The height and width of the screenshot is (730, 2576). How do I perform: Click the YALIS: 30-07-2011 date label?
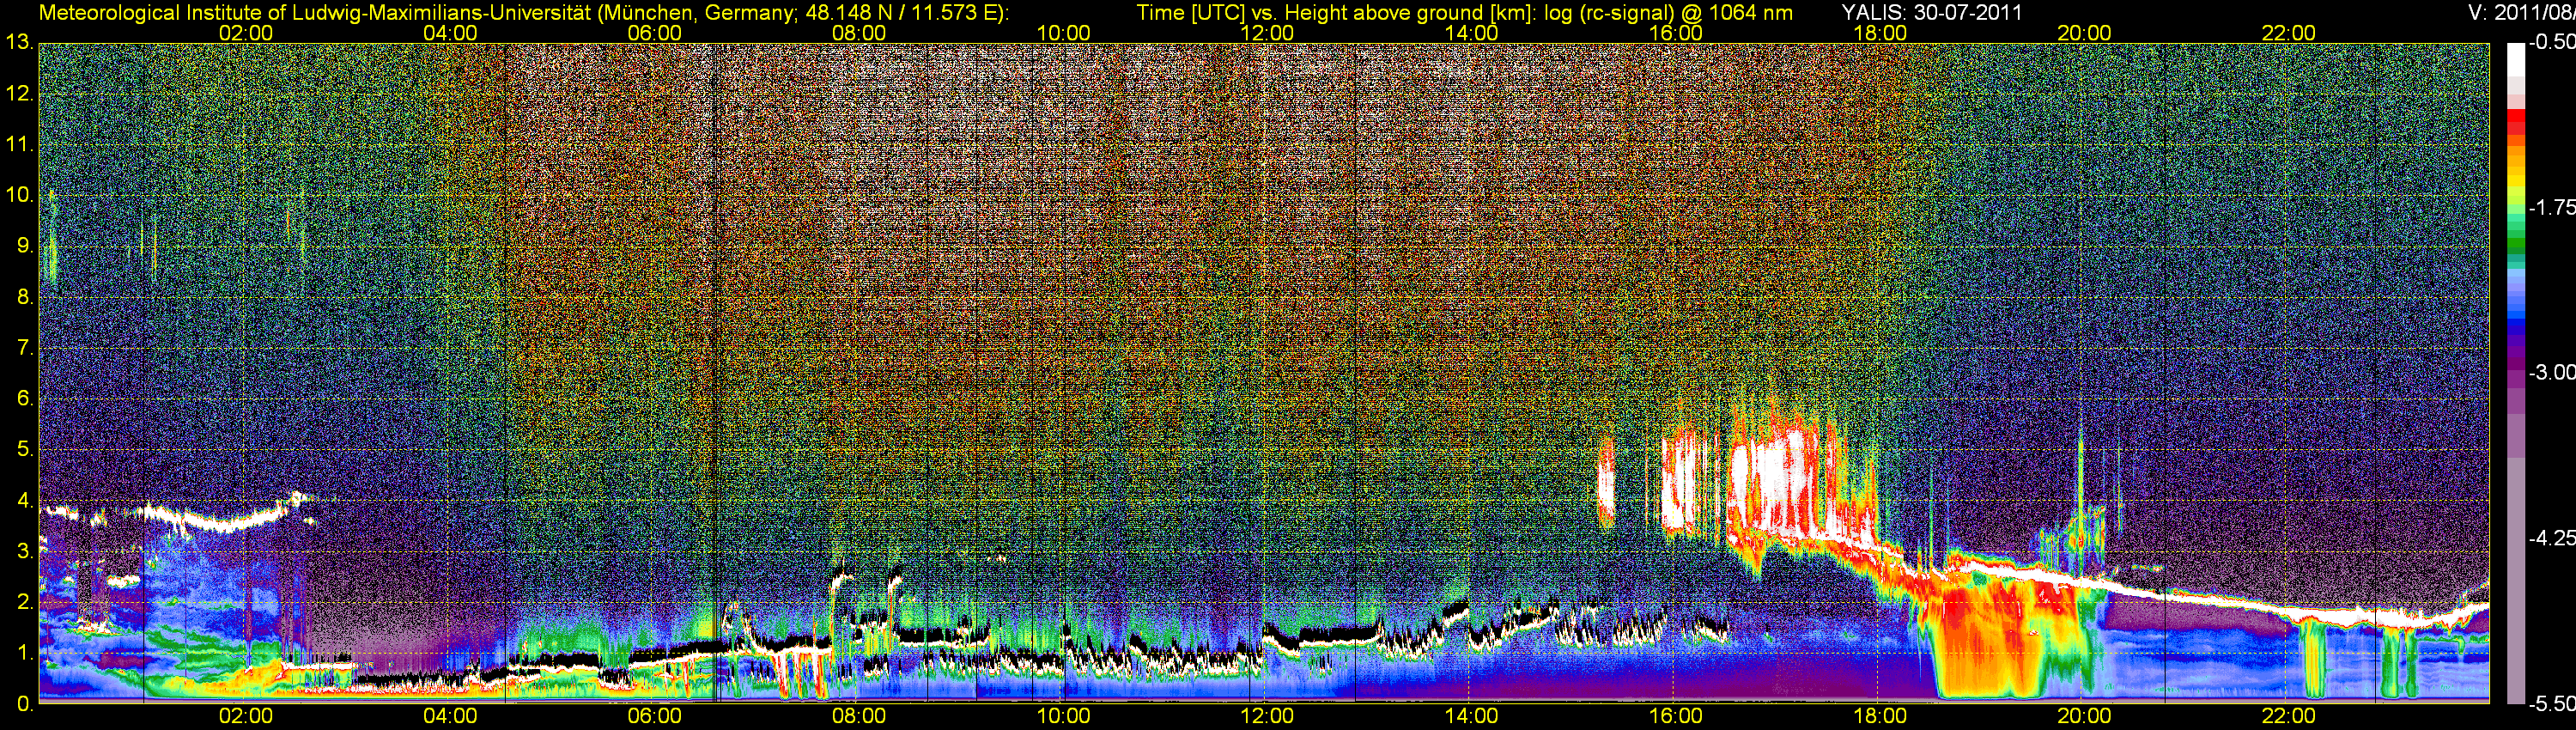tap(1931, 13)
